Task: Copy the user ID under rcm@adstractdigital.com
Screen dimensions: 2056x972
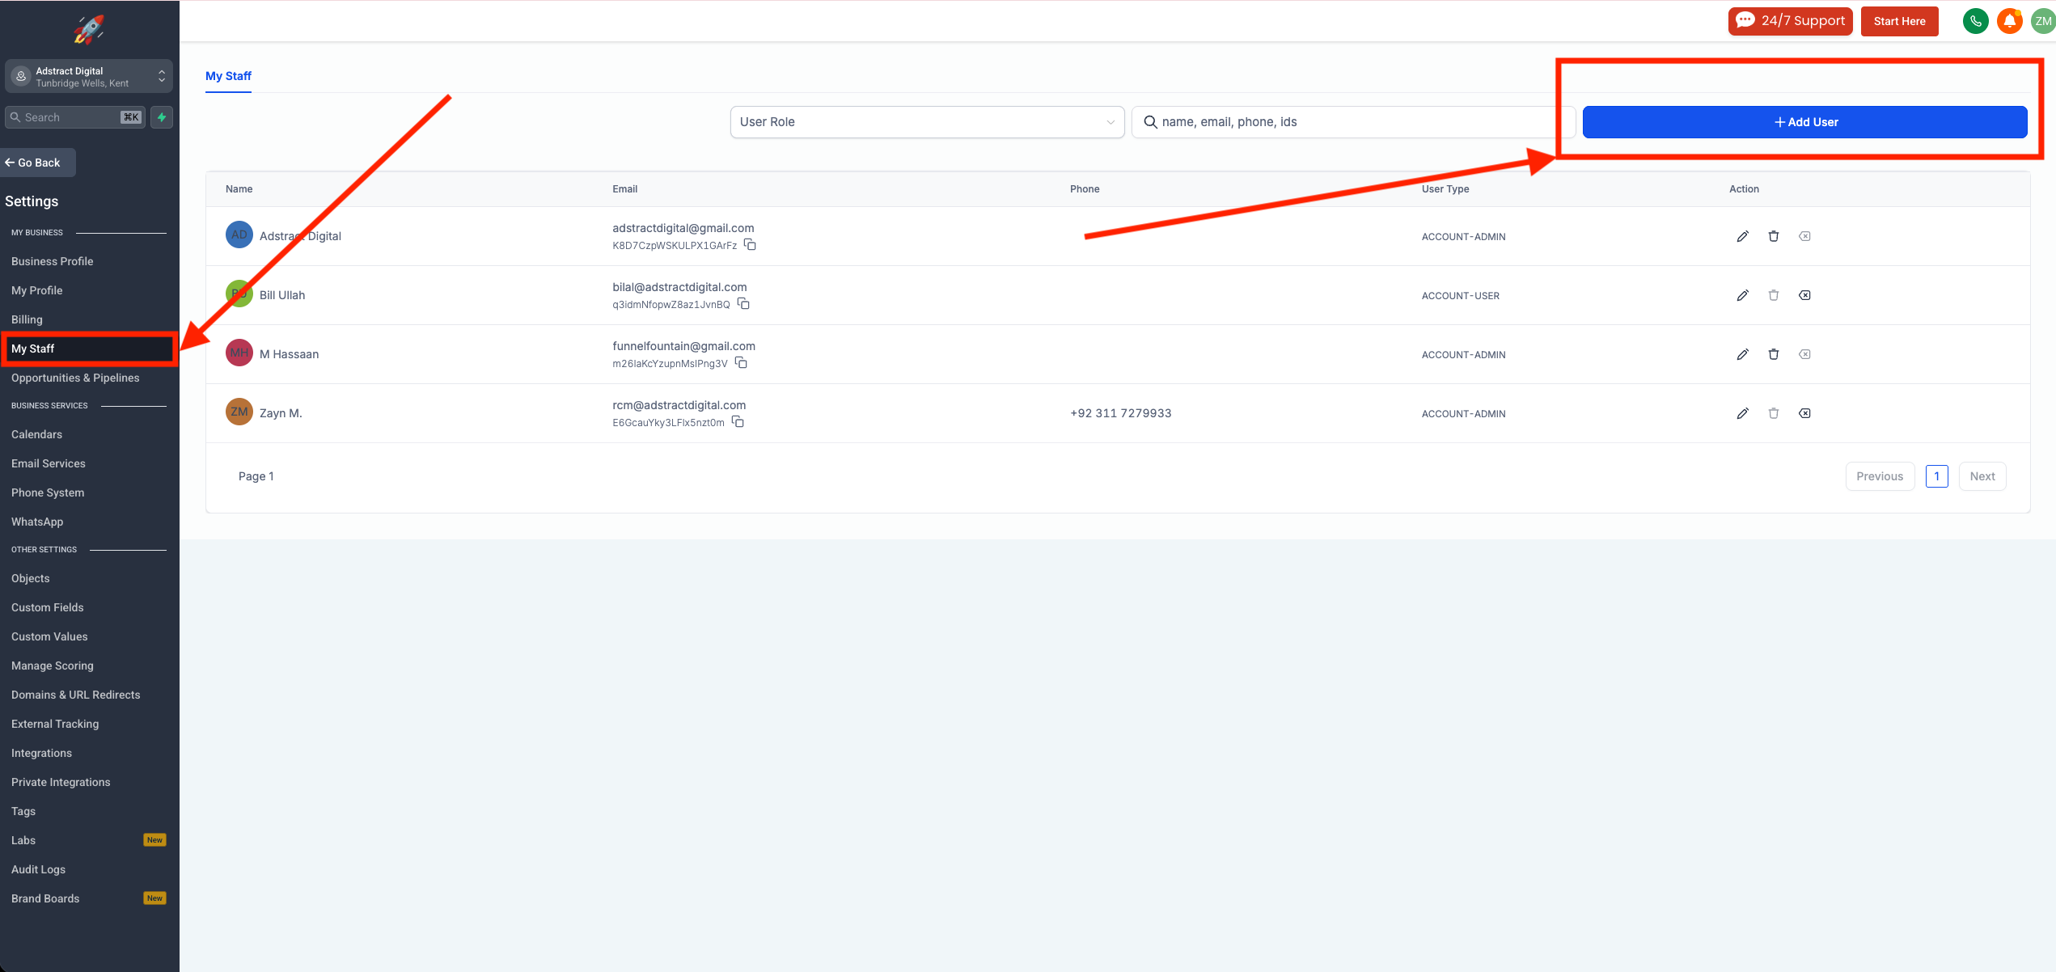Action: tap(738, 422)
